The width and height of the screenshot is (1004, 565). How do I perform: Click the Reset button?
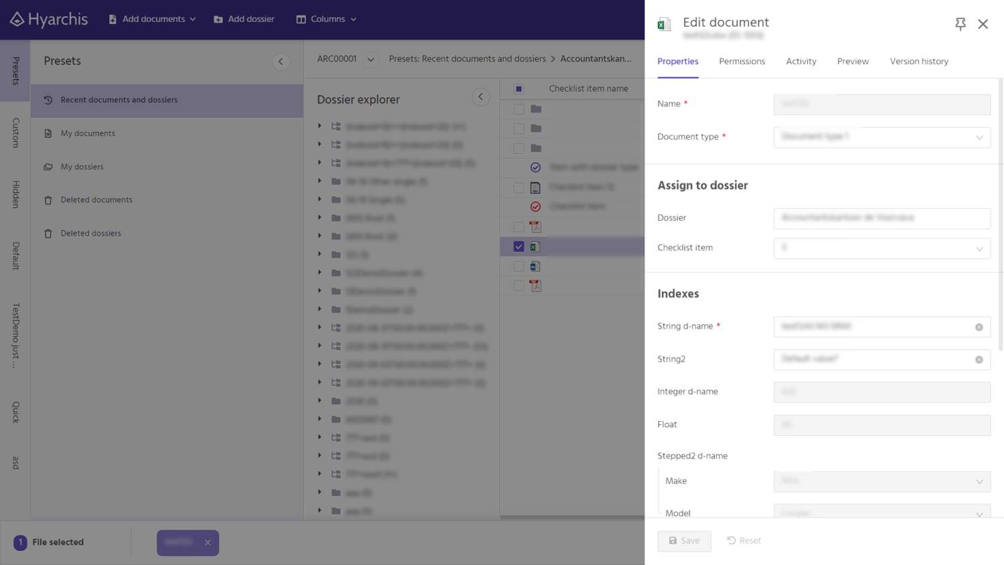(743, 541)
